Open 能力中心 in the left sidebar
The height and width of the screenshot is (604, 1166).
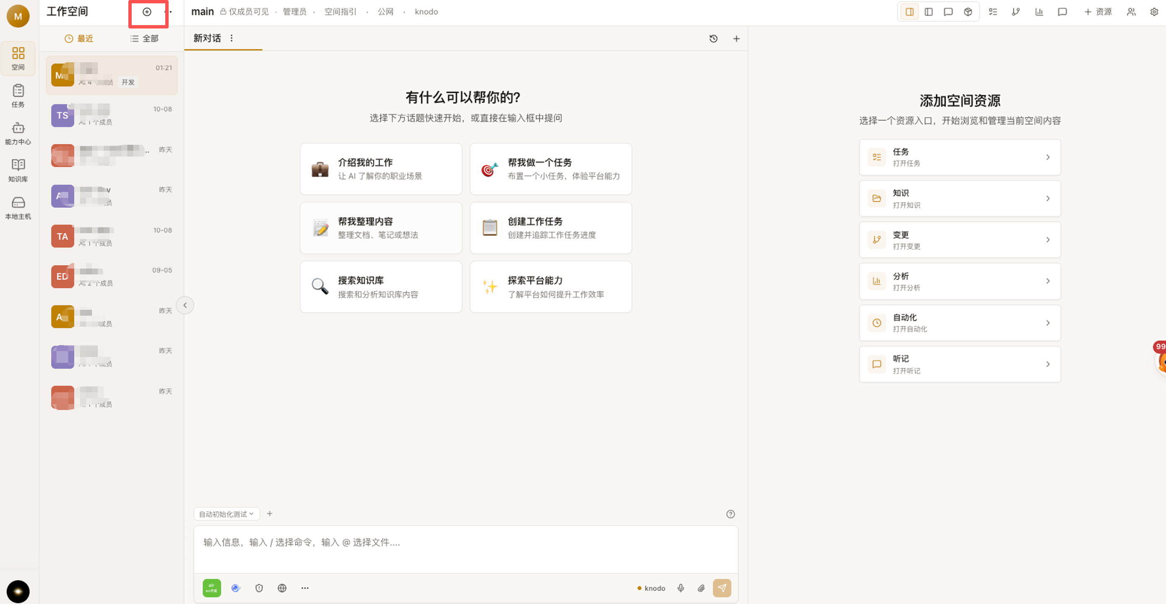tap(18, 133)
